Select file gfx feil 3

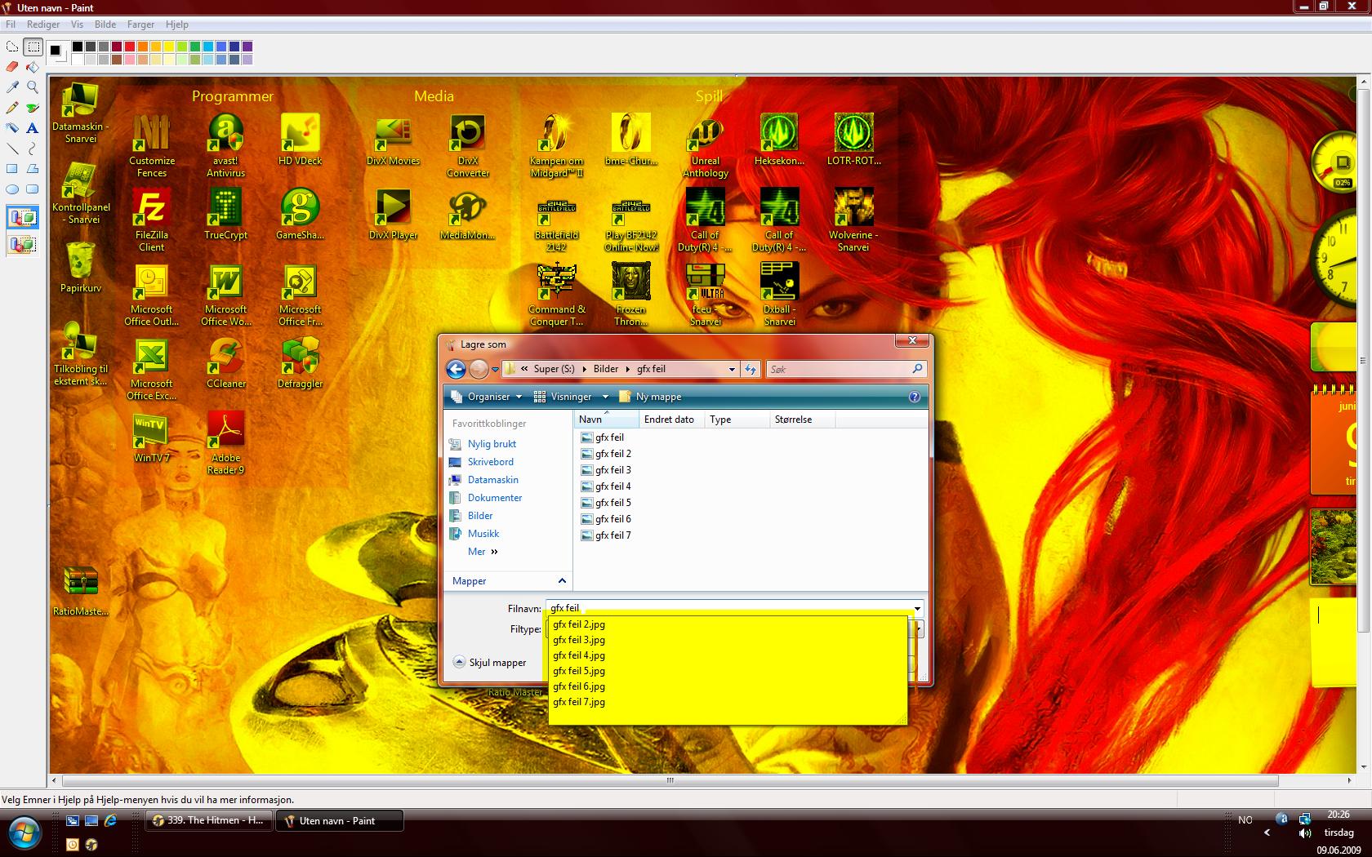coord(606,470)
